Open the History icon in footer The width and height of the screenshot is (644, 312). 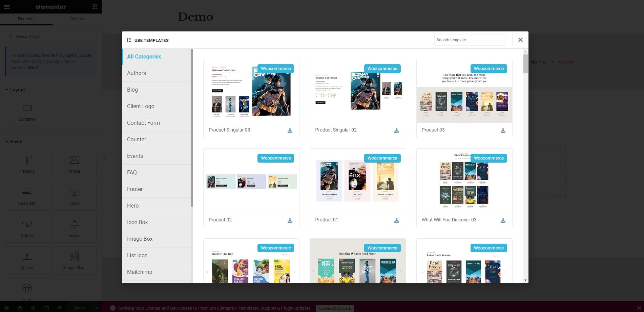pyautogui.click(x=33, y=308)
